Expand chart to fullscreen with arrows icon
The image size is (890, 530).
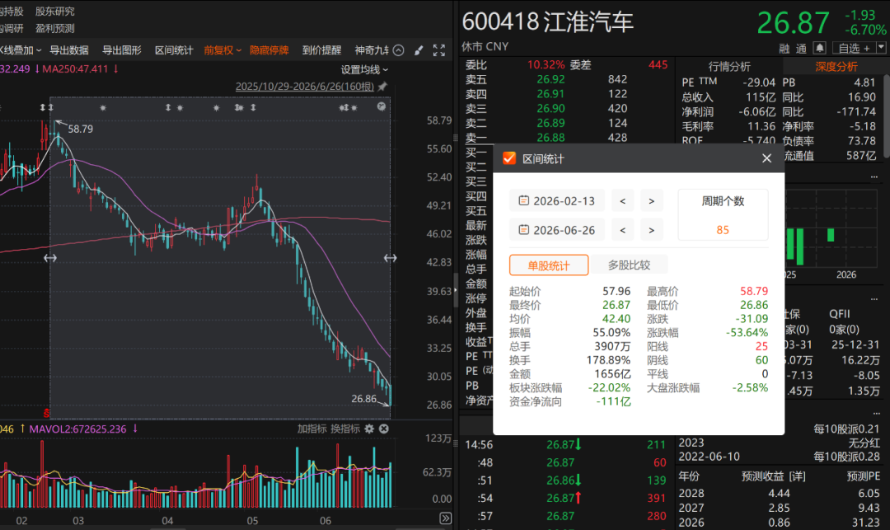(438, 50)
